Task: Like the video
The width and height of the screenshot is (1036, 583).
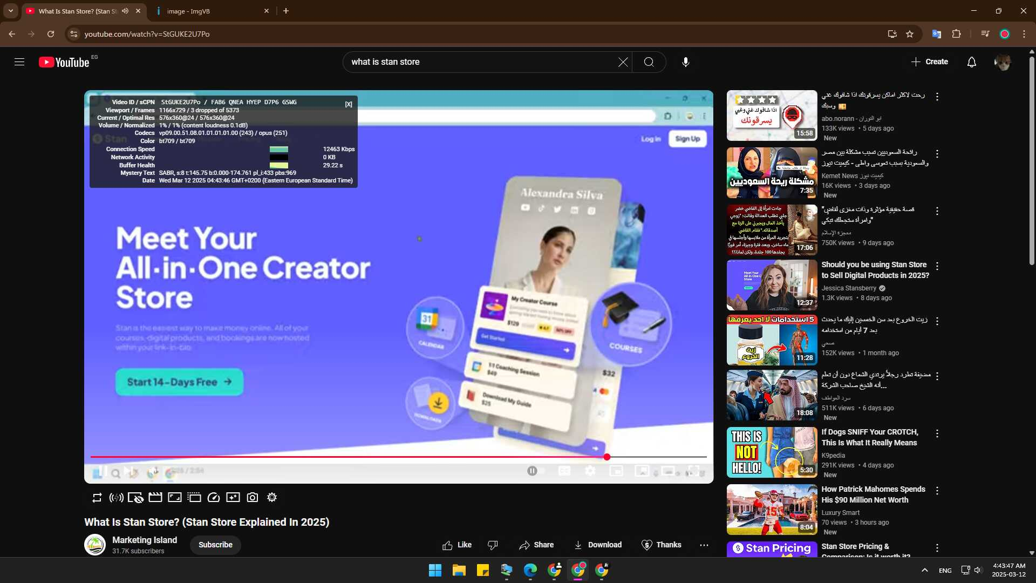Action: [456, 545]
